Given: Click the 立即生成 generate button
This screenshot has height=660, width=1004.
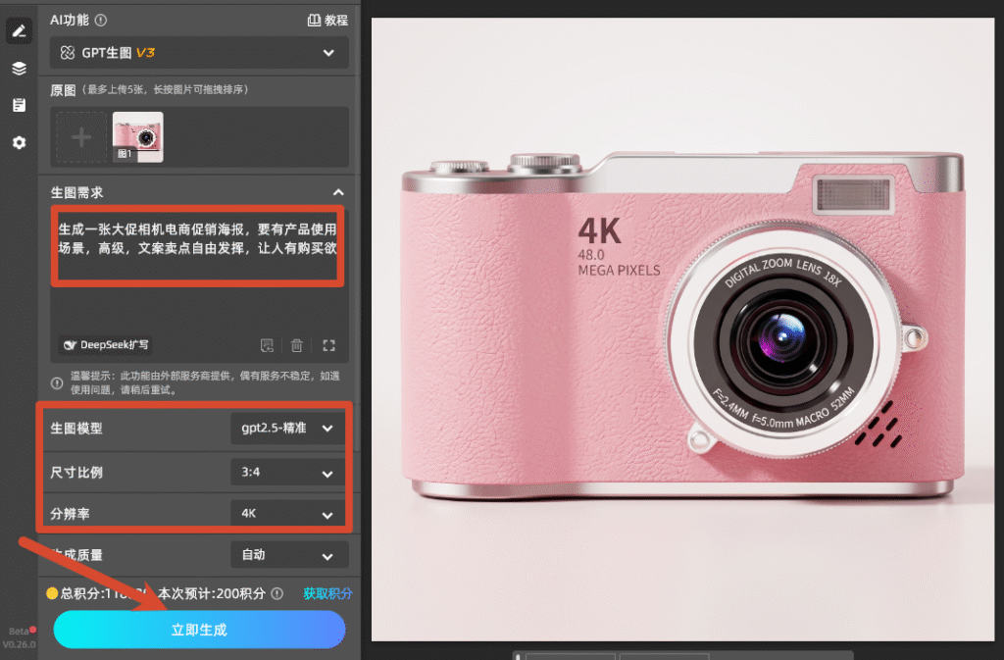Looking at the screenshot, I should pos(199,630).
